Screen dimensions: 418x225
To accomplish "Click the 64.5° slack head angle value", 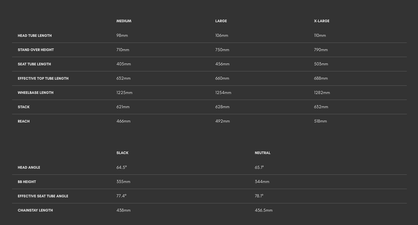I will pos(121,168).
